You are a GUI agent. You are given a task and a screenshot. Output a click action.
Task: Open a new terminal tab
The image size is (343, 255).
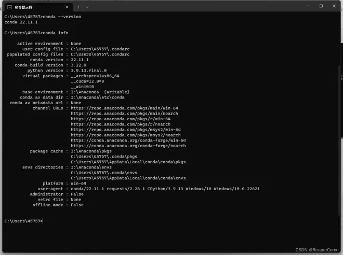(x=79, y=7)
